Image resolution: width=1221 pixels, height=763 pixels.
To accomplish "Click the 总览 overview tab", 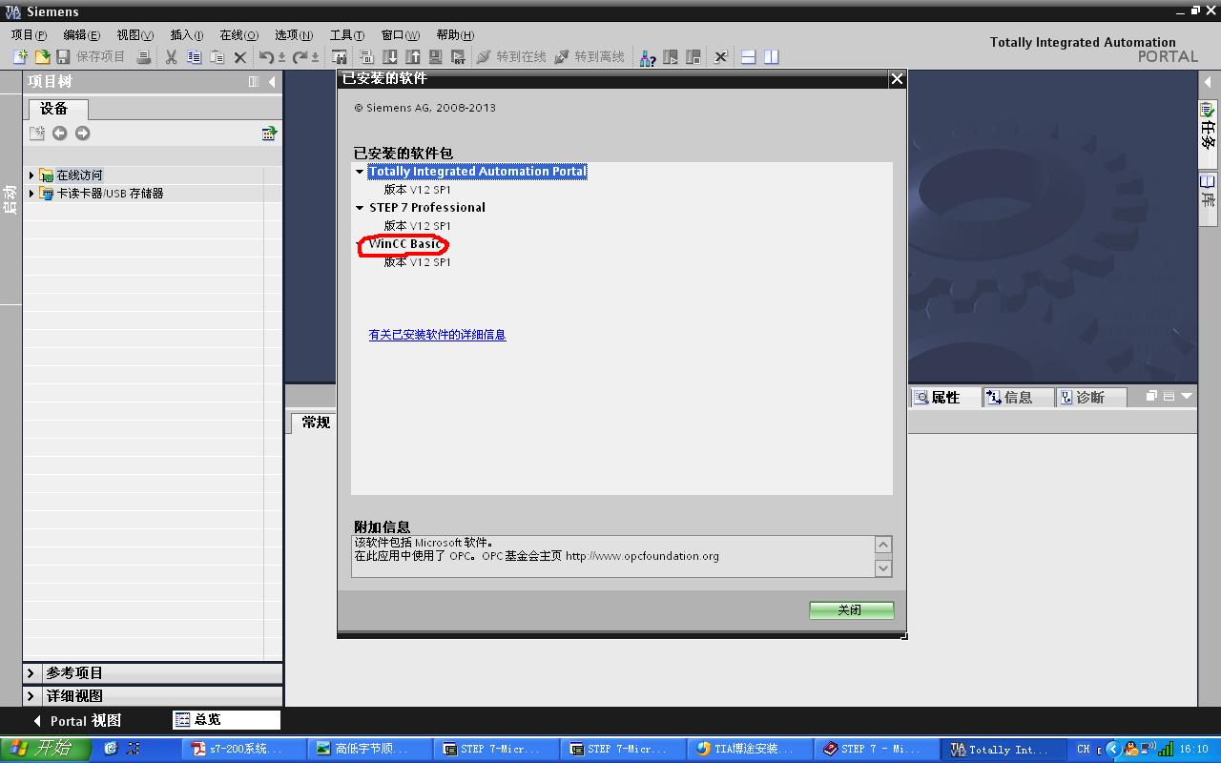I will (x=227, y=720).
